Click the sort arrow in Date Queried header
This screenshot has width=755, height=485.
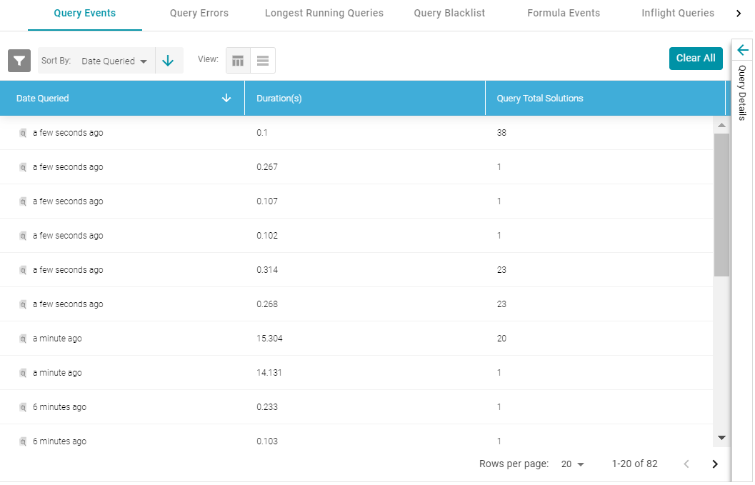(227, 98)
